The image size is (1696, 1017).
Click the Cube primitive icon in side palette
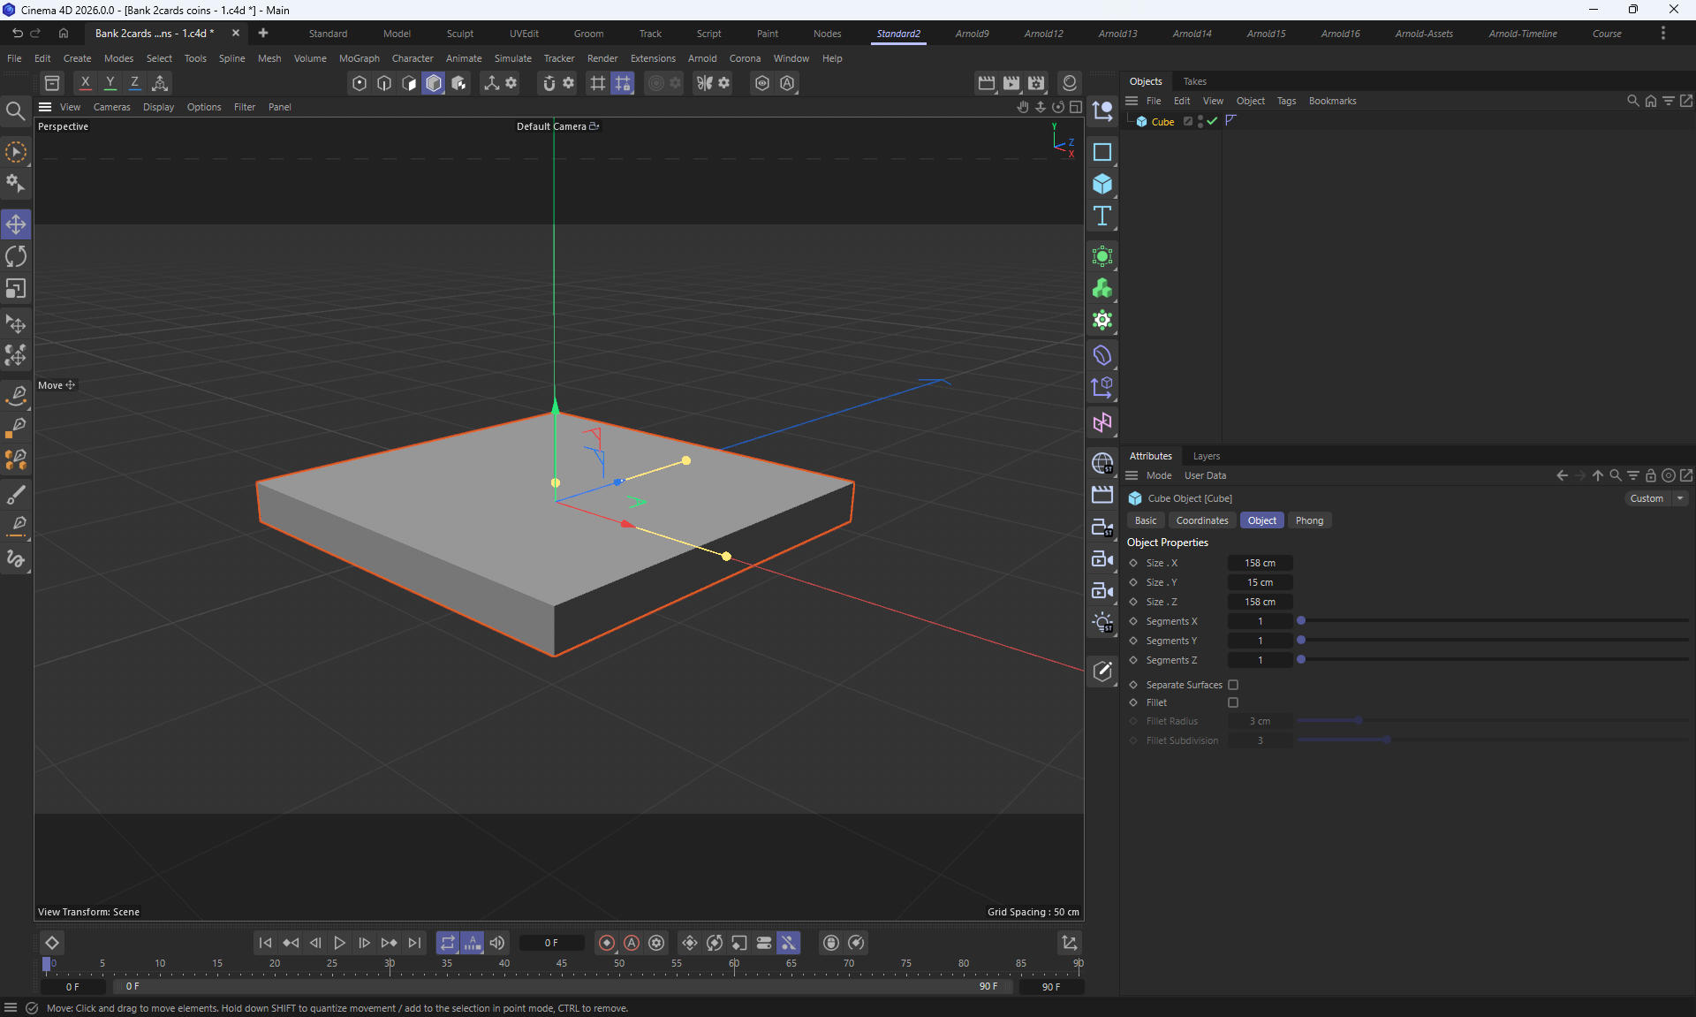click(1102, 184)
